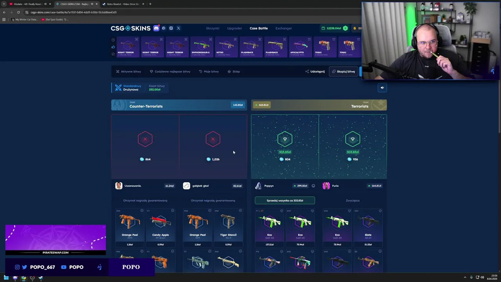501x282 pixels.
Task: Click the emoji reaction icon next to Poppyn
Action: pyautogui.click(x=313, y=186)
